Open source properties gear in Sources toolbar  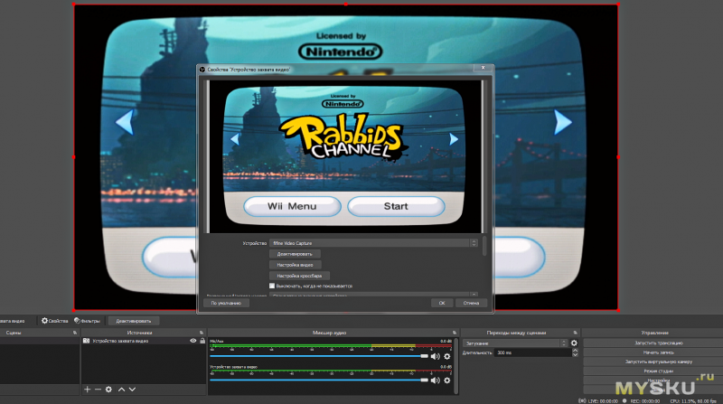click(x=108, y=390)
